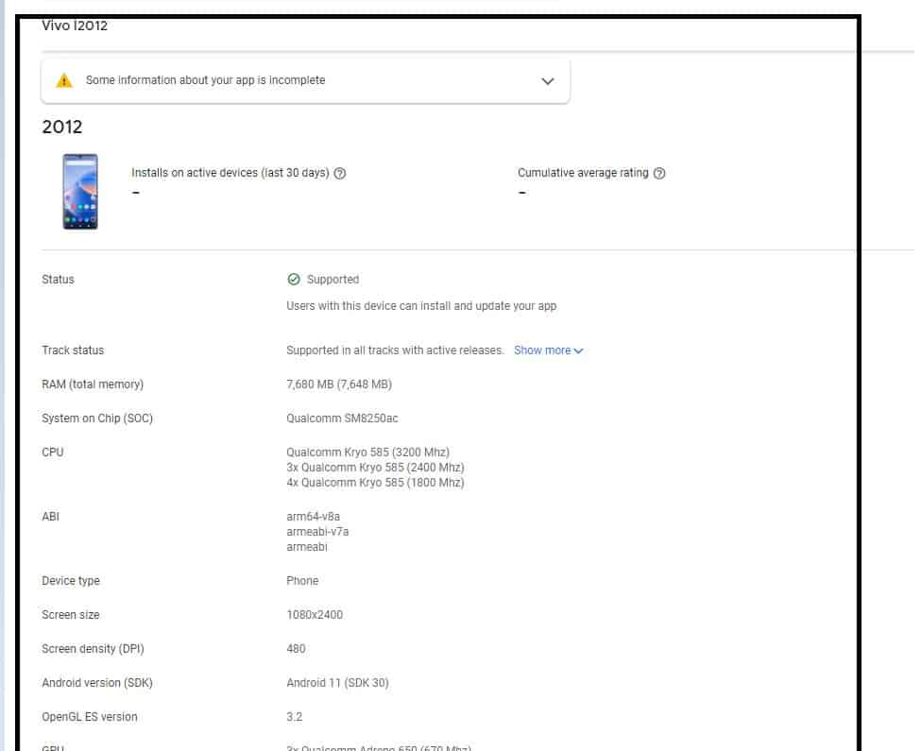Click the Vivo phone thumbnail image
921x751 pixels.
(81, 193)
